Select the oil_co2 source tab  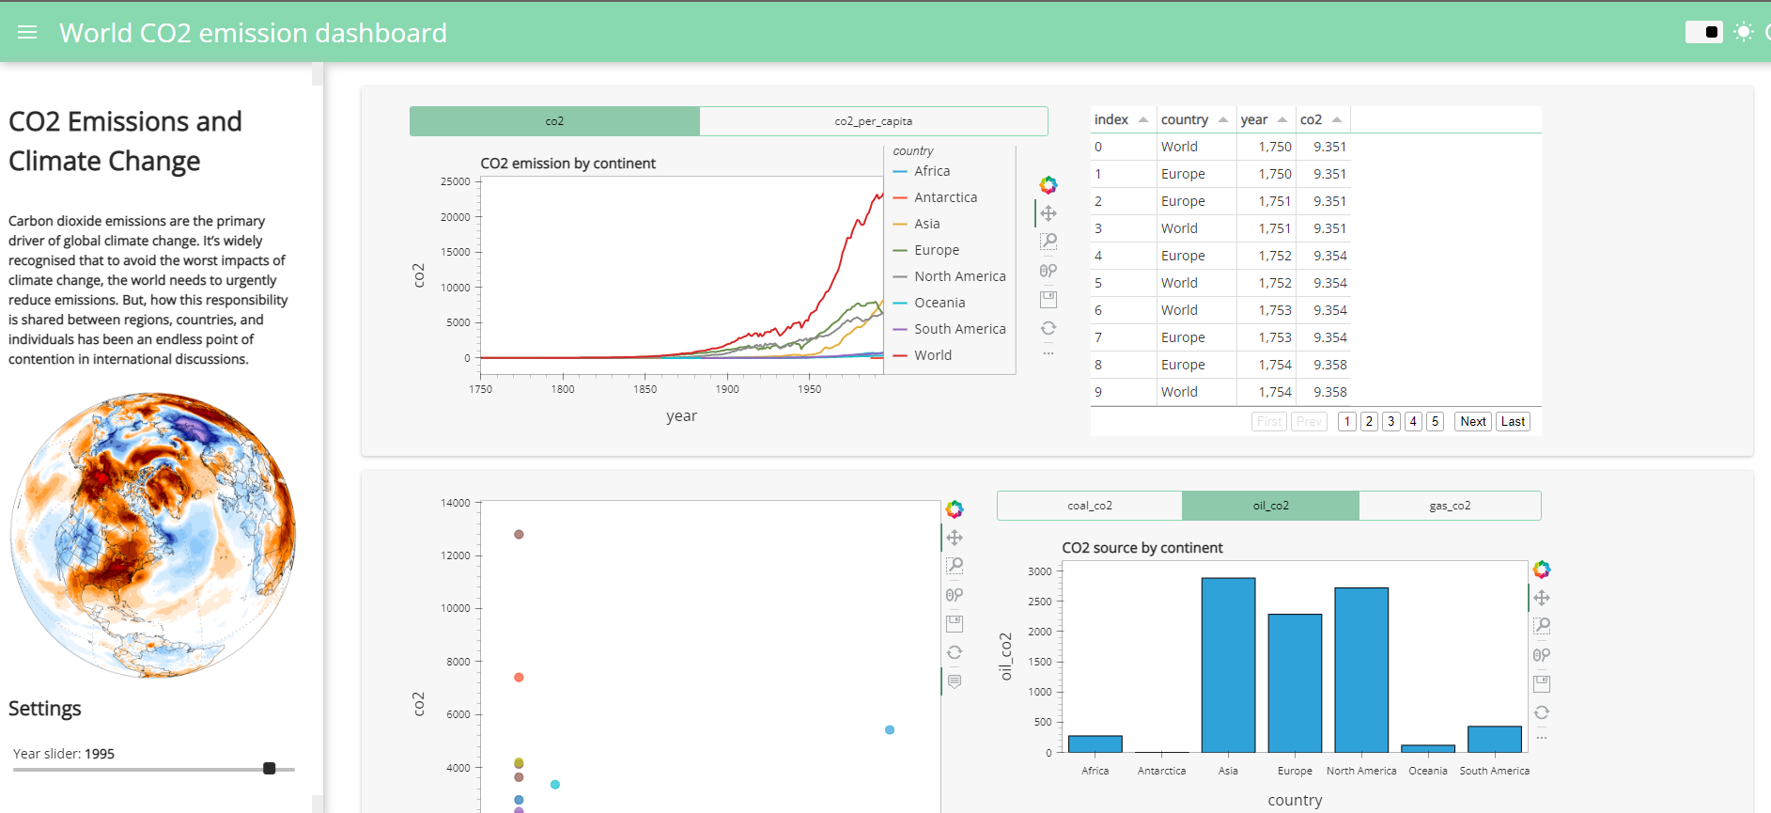coord(1270,506)
